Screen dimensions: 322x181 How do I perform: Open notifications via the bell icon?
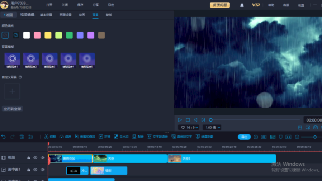(242, 5)
